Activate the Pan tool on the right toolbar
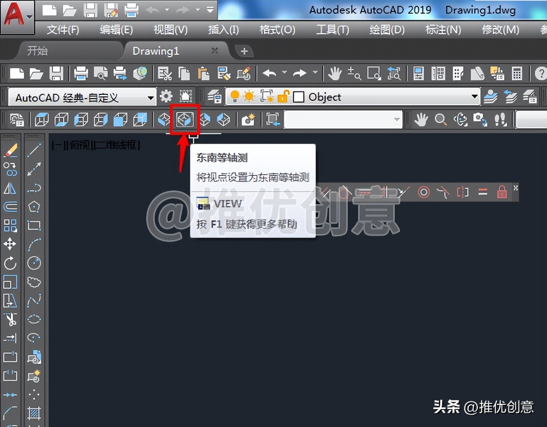The height and width of the screenshot is (427, 547). coord(421,120)
